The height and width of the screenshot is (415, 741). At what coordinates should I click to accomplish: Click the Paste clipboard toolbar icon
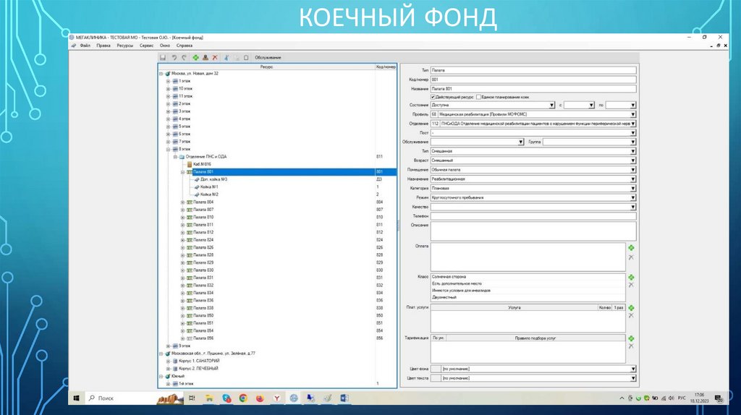coord(246,57)
